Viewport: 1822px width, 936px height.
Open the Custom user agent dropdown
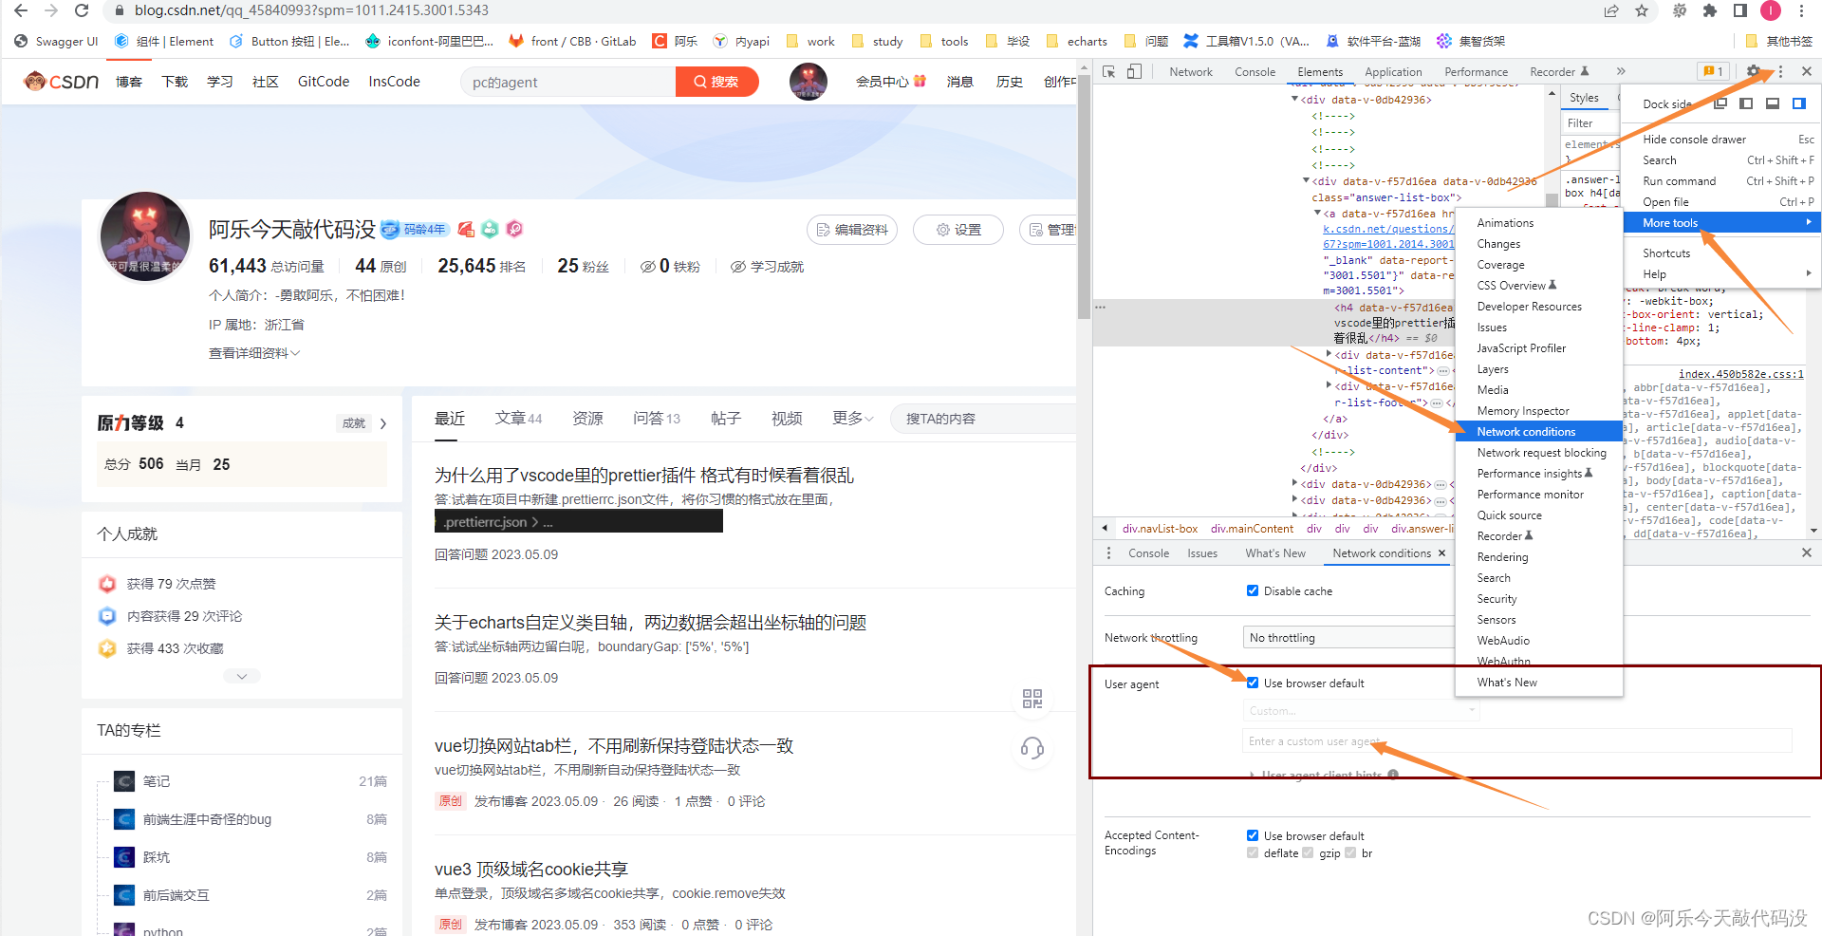(1361, 710)
